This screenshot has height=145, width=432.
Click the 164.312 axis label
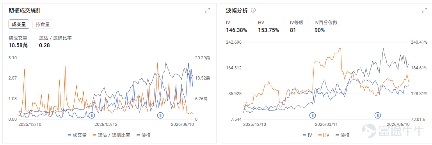234,68
